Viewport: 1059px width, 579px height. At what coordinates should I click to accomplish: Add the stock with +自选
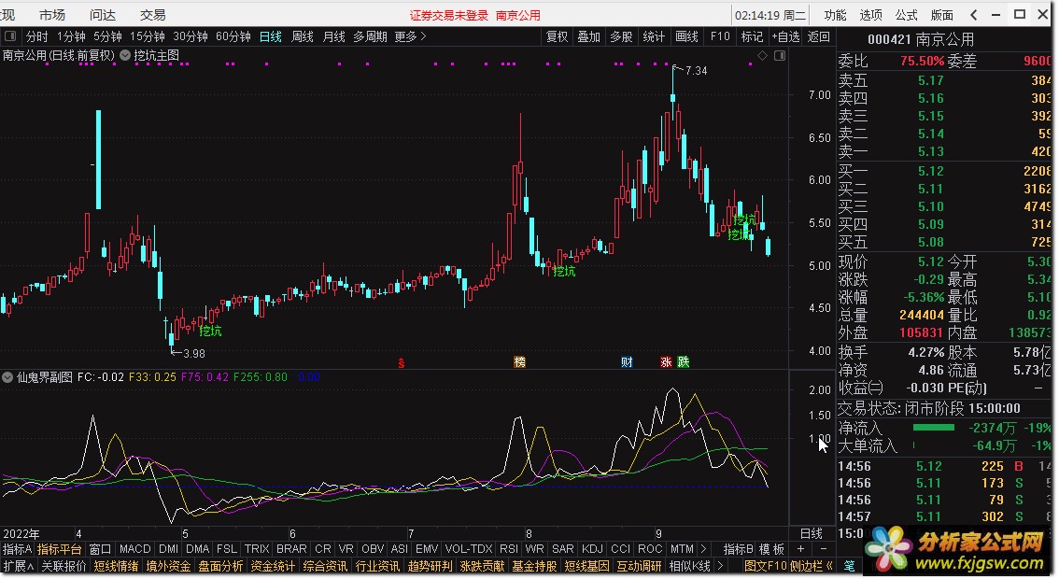tap(786, 36)
